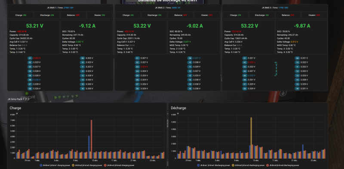Click cell badge 05 in JK BMS 3
Image resolution: width=344 pixels, height=169 pixels.
245,76
